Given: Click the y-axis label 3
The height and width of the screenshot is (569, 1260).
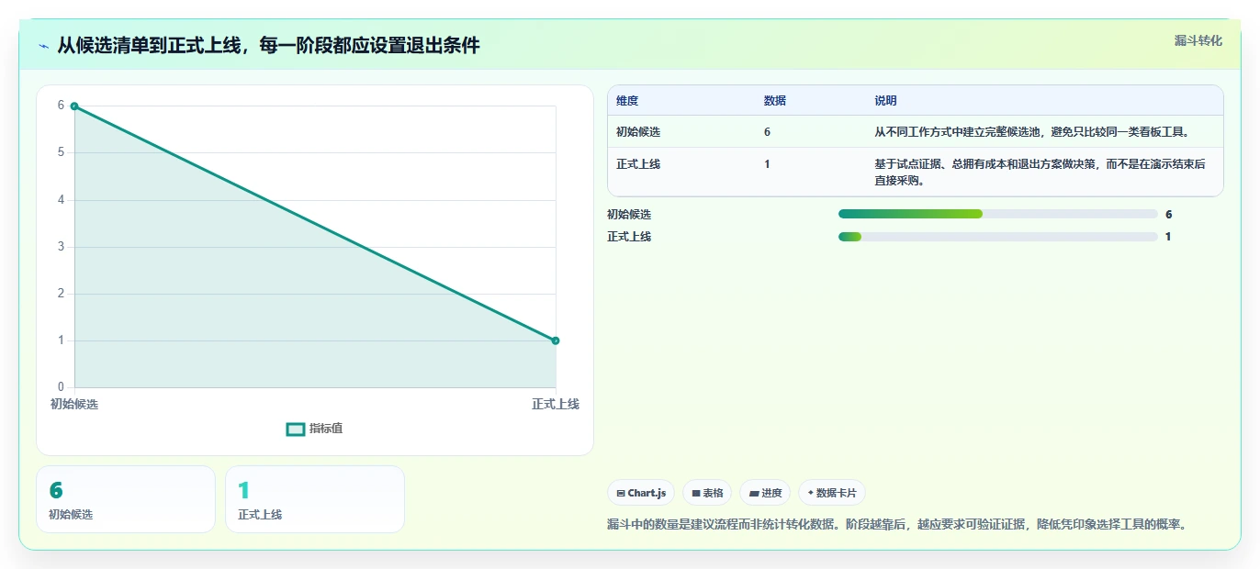Looking at the screenshot, I should [x=61, y=247].
